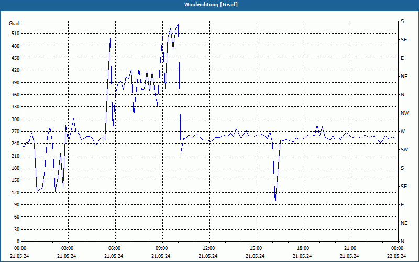Click the 0 value on left axis

tap(18, 242)
